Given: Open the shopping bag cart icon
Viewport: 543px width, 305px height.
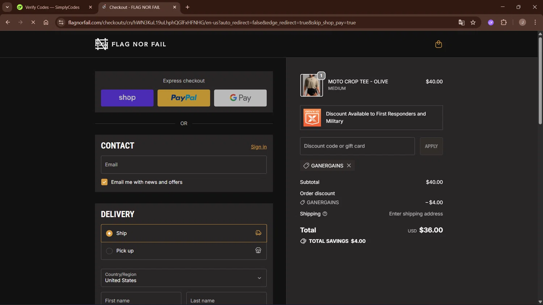Looking at the screenshot, I should click(438, 44).
